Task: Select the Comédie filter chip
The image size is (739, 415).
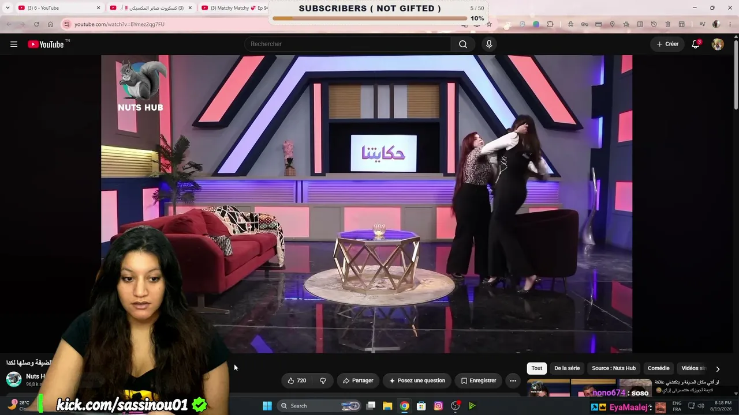Action: point(659,368)
